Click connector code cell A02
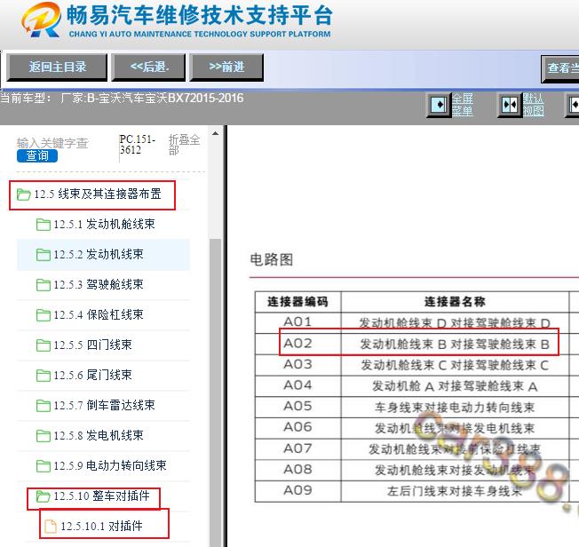Viewport: 579px width, 547px height. coord(297,344)
